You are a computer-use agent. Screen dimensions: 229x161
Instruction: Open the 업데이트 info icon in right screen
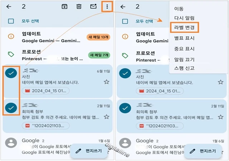coord(125,36)
